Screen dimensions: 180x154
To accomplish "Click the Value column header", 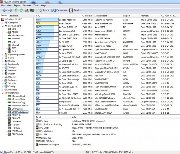I will point(105,117).
